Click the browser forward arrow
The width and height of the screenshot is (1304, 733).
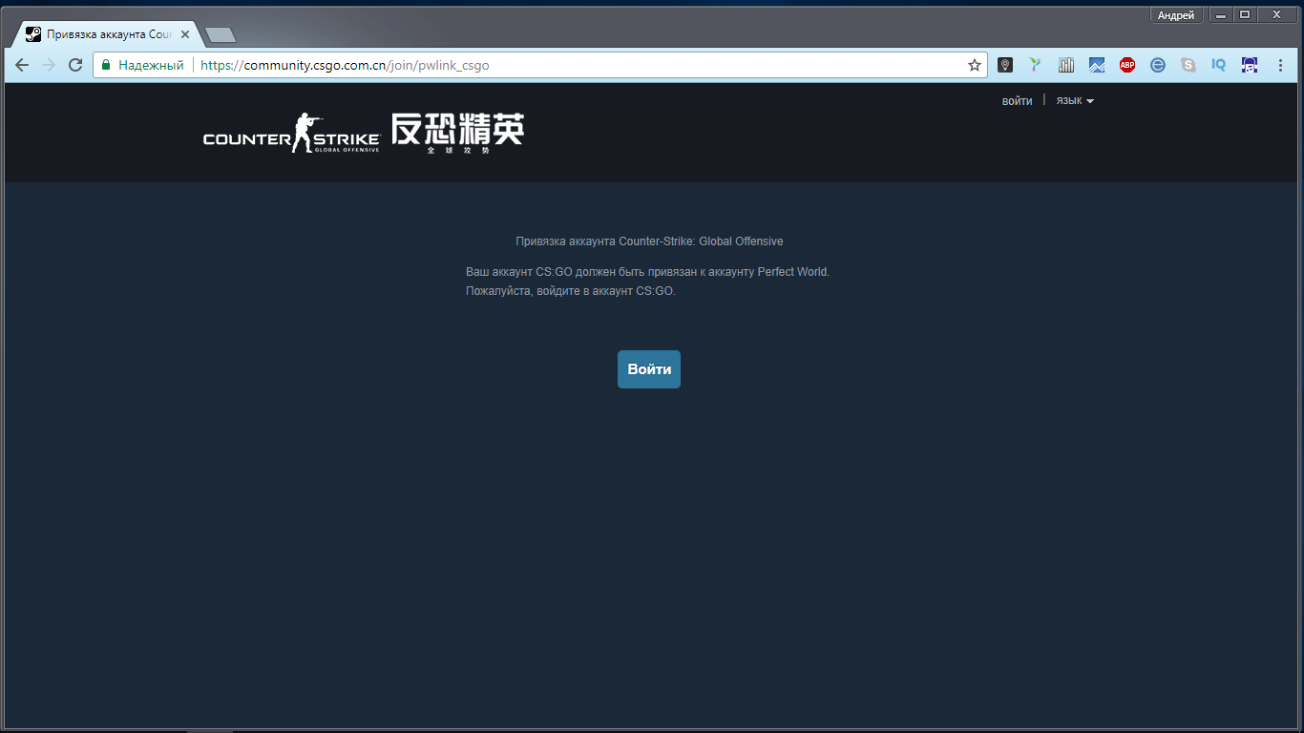(49, 65)
